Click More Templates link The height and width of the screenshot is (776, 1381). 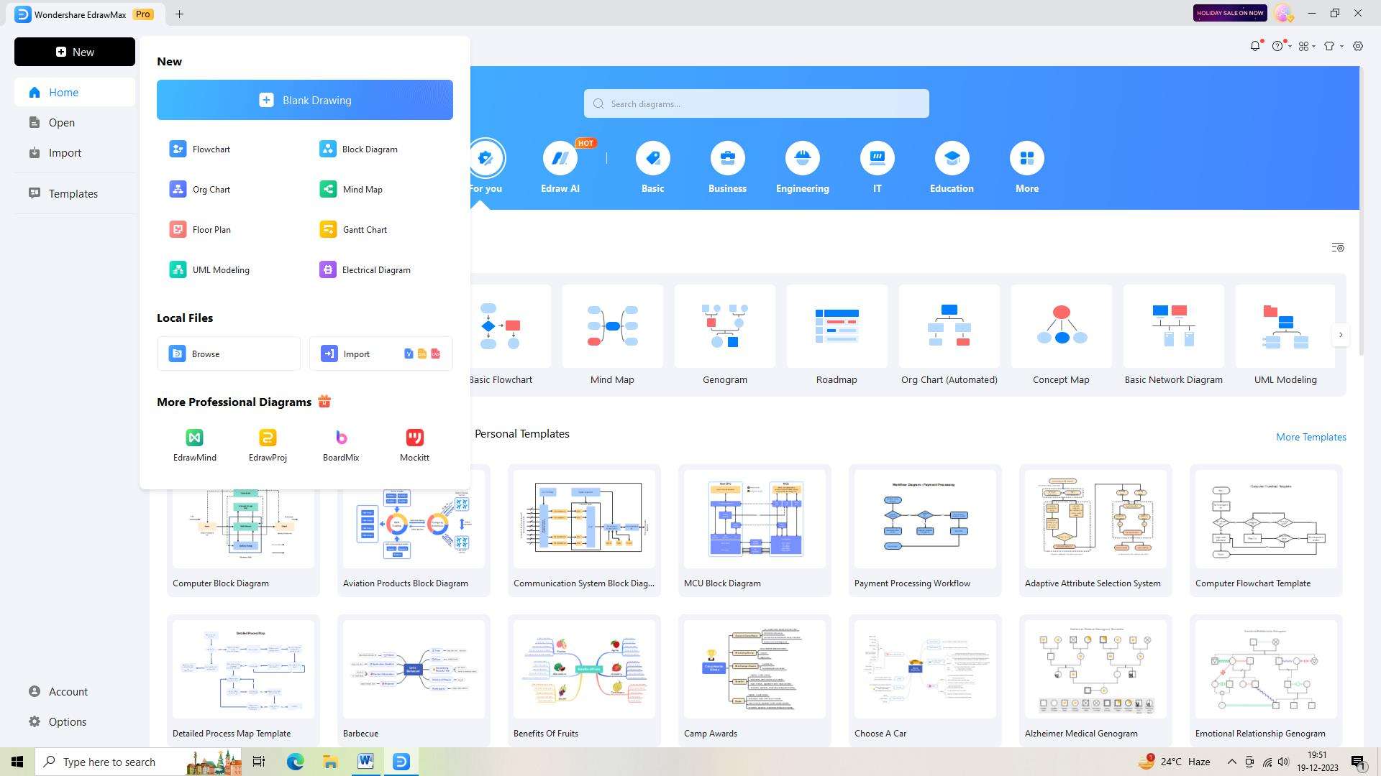[1311, 437]
